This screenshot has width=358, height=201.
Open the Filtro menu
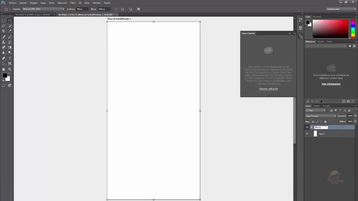[x=73, y=3]
